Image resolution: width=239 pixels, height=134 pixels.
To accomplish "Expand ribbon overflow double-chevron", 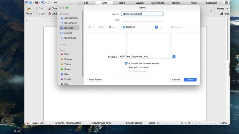I will point(211,11).
